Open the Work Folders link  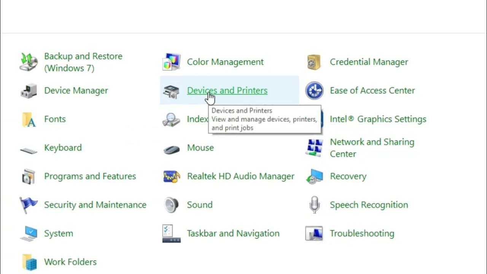coord(70,262)
